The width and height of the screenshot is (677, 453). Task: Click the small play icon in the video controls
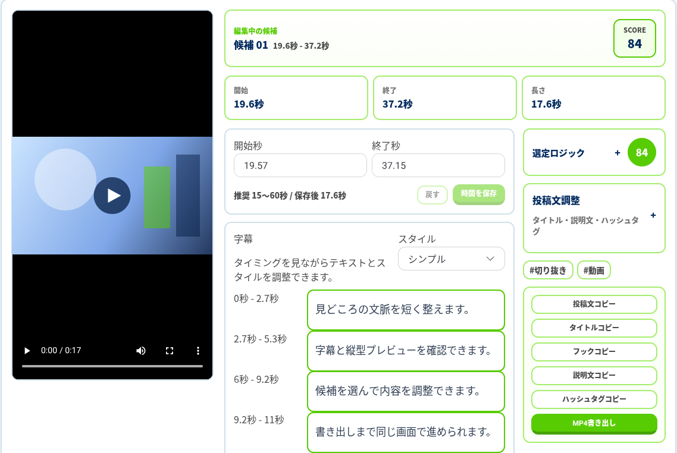coord(27,351)
